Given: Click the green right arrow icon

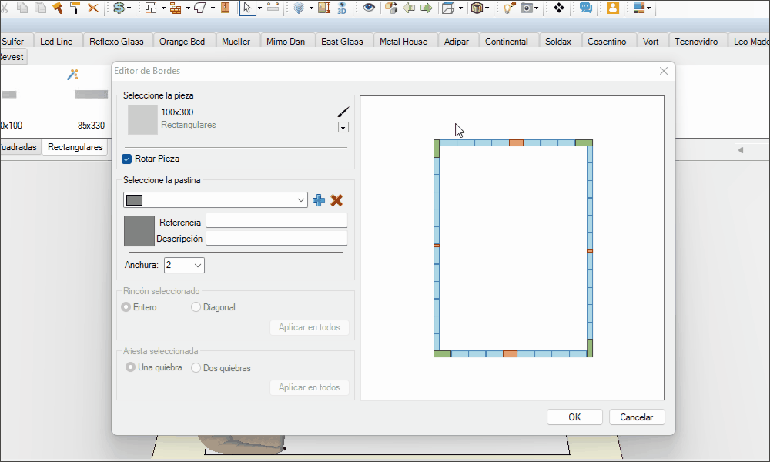Looking at the screenshot, I should (427, 8).
